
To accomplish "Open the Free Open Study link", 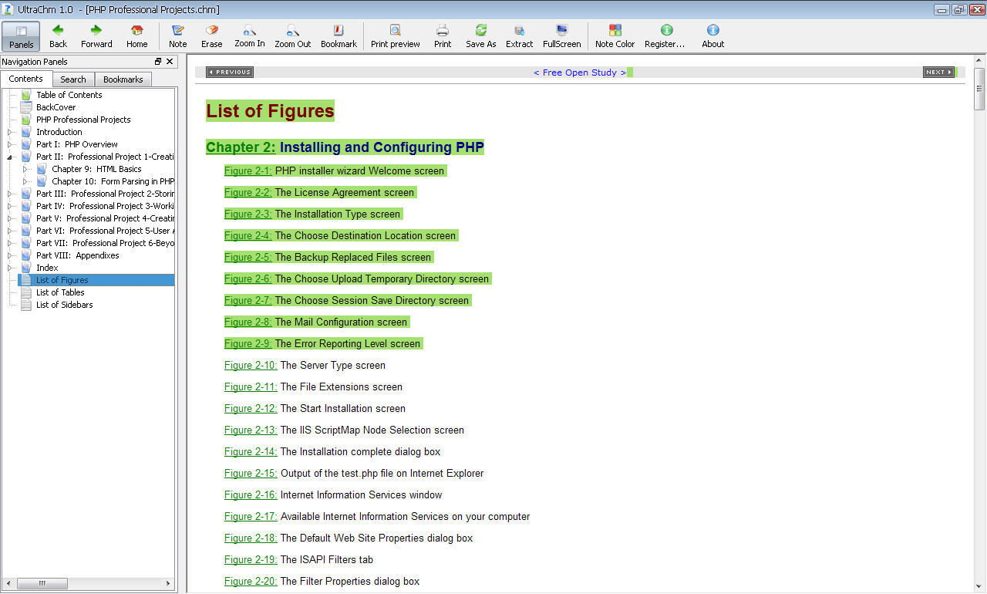I will pyautogui.click(x=580, y=73).
